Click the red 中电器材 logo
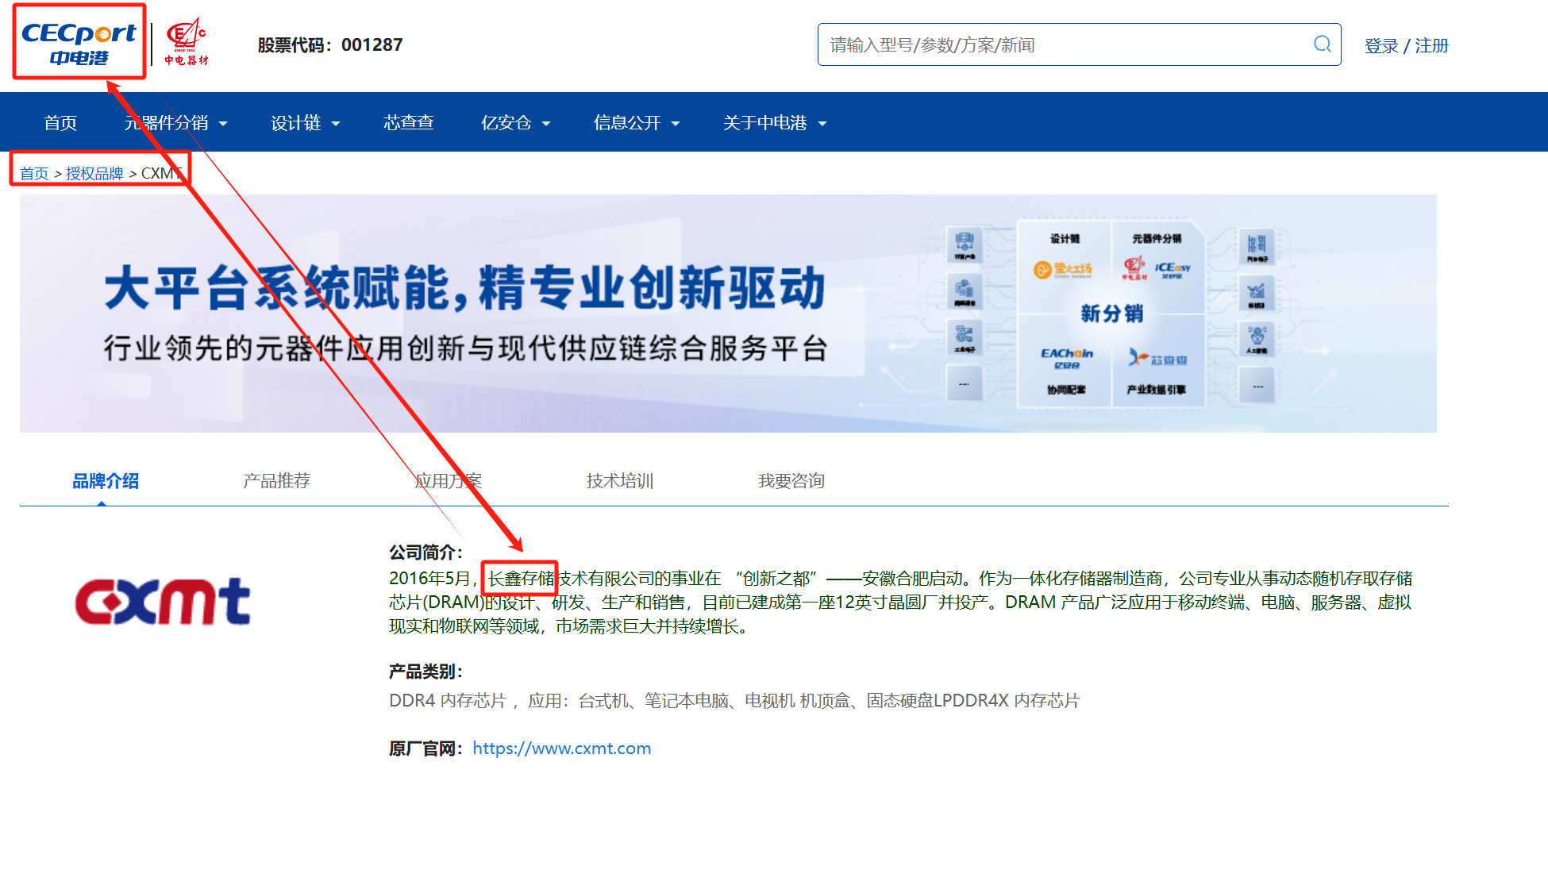 [187, 42]
